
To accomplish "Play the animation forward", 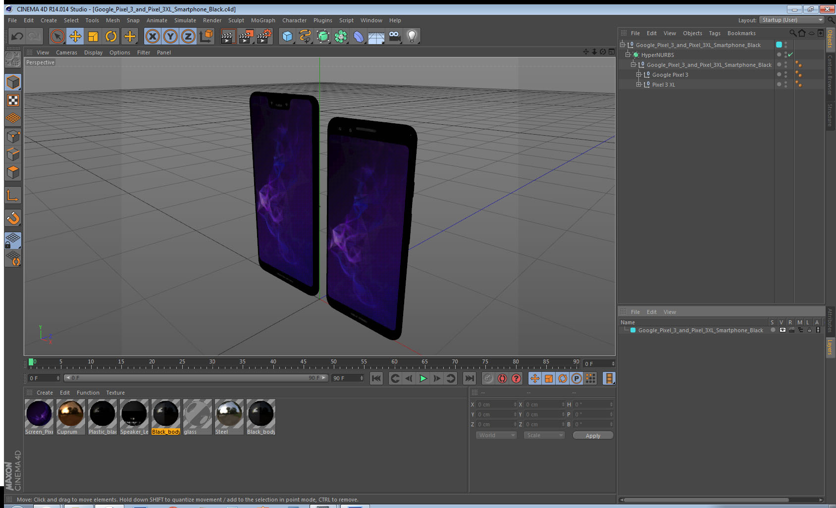I will 423,378.
